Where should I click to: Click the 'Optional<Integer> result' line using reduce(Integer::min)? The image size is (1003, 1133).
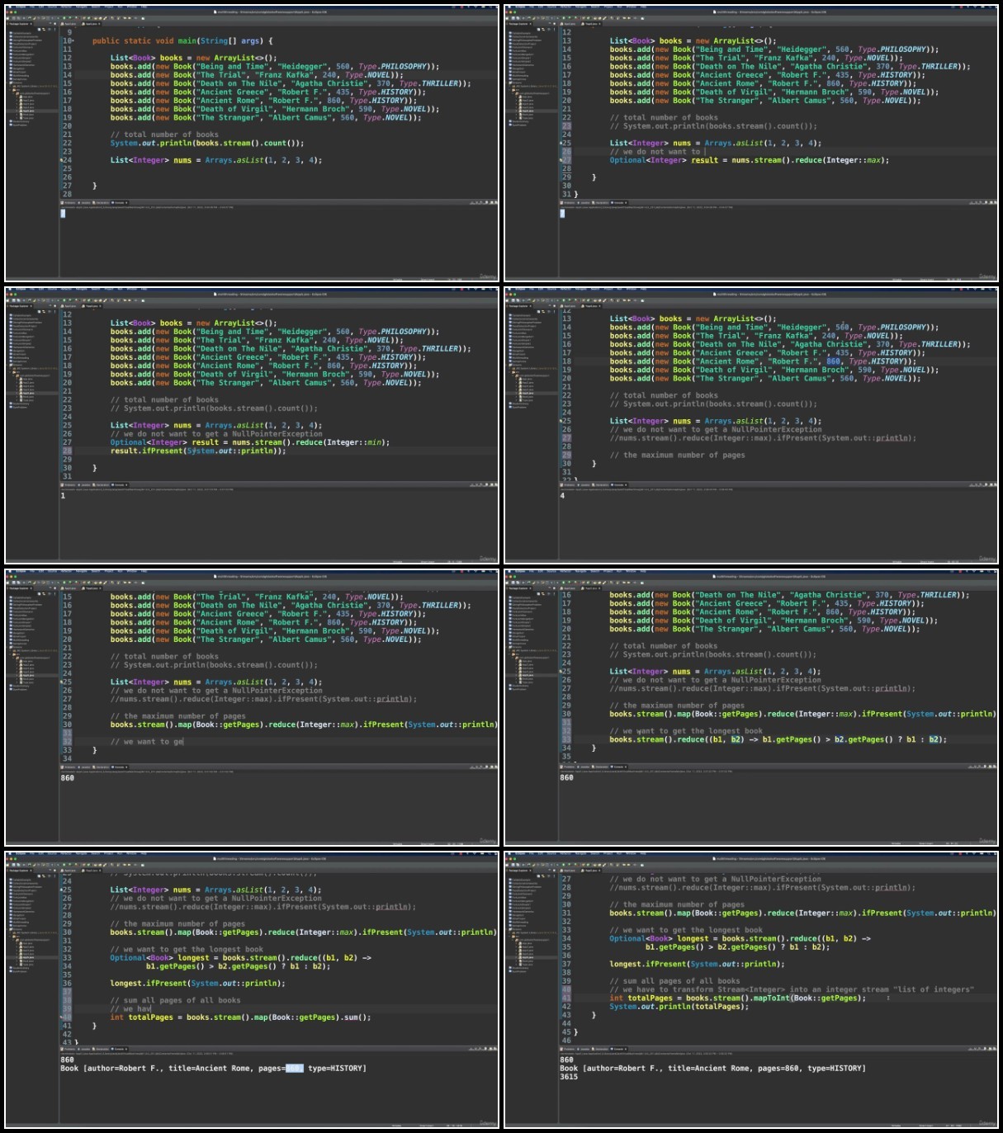250,442
